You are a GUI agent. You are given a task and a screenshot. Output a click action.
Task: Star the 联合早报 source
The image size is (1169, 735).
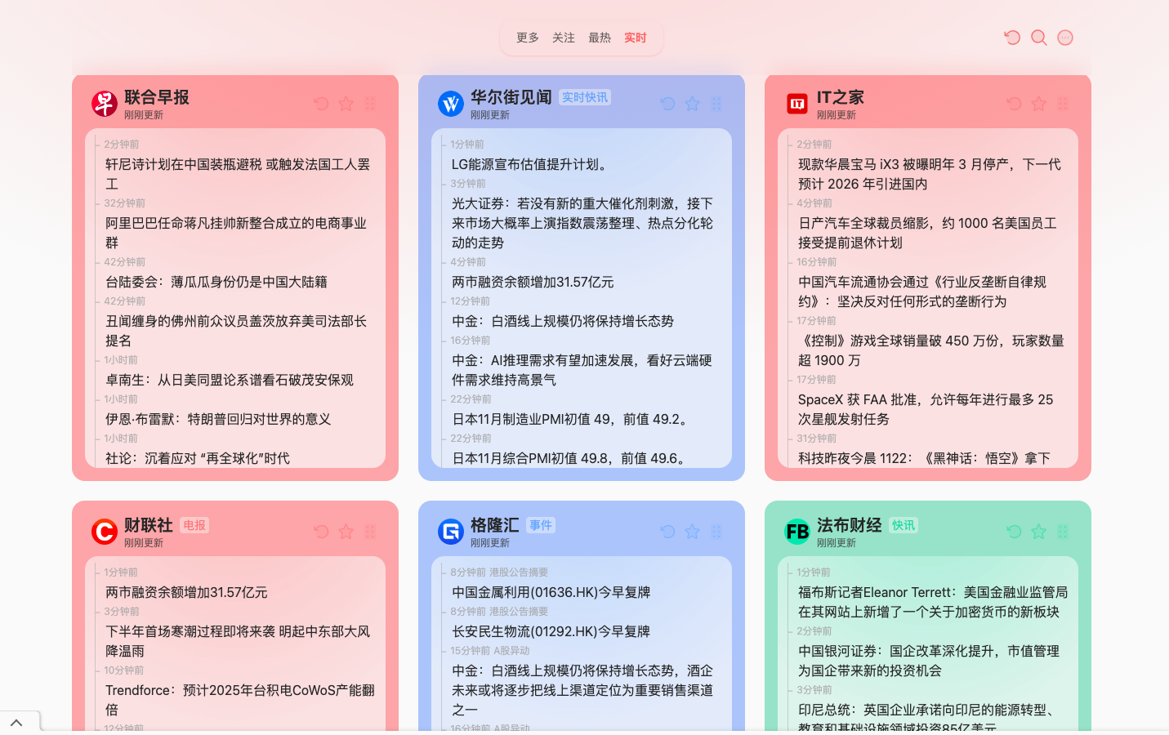coord(346,104)
